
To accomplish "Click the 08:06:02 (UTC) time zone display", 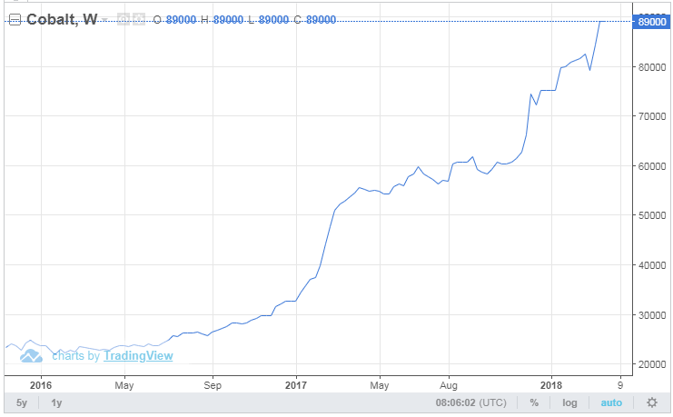I will pos(470,402).
